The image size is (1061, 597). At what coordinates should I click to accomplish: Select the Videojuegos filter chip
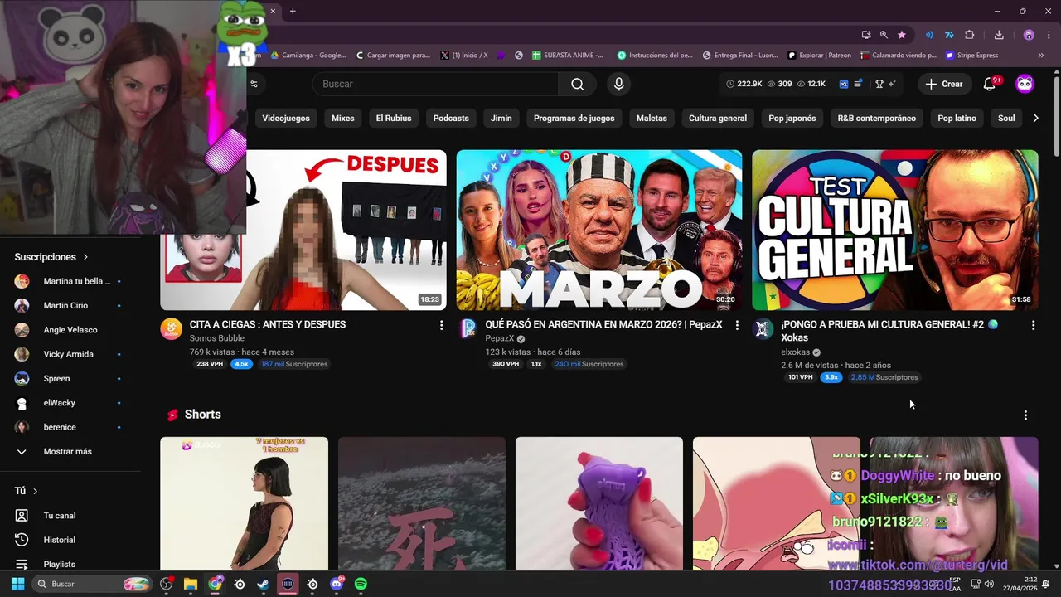286,118
